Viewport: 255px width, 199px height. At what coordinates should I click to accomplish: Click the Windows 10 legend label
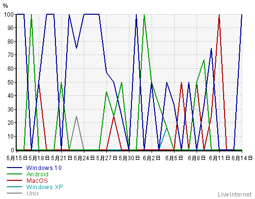click(44, 168)
